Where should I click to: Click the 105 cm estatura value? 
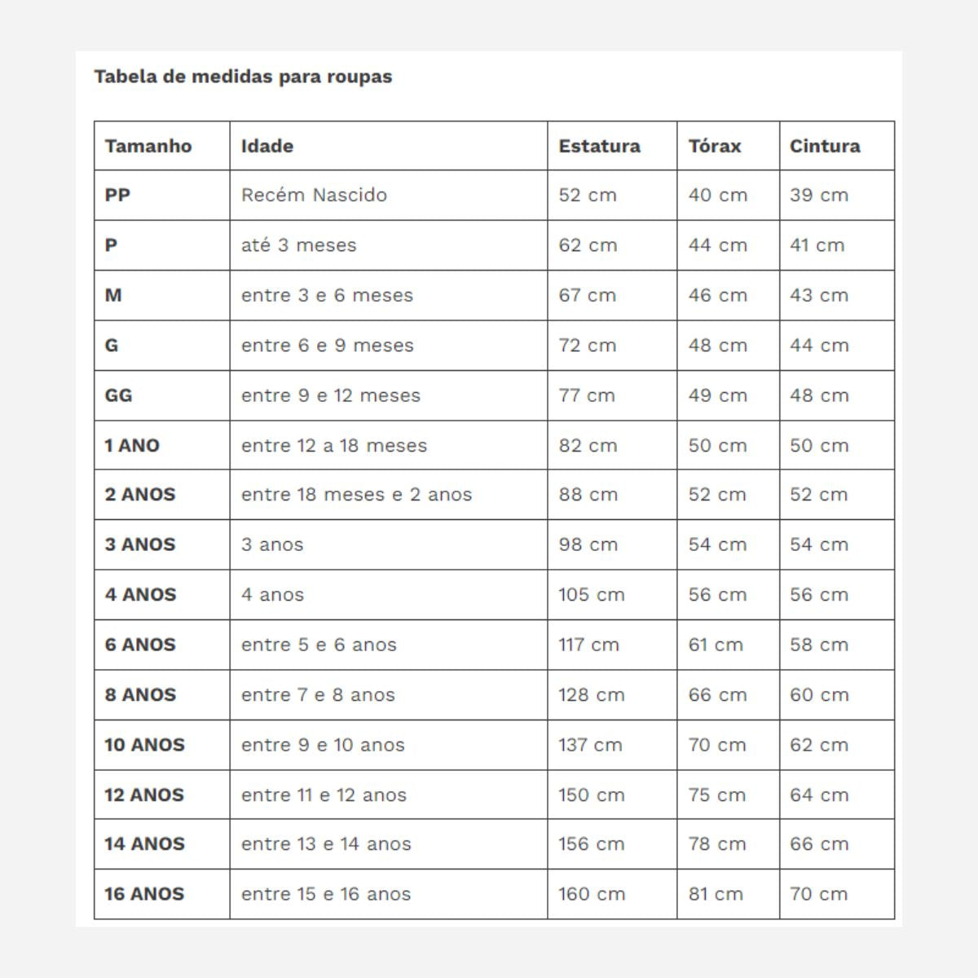pos(591,595)
